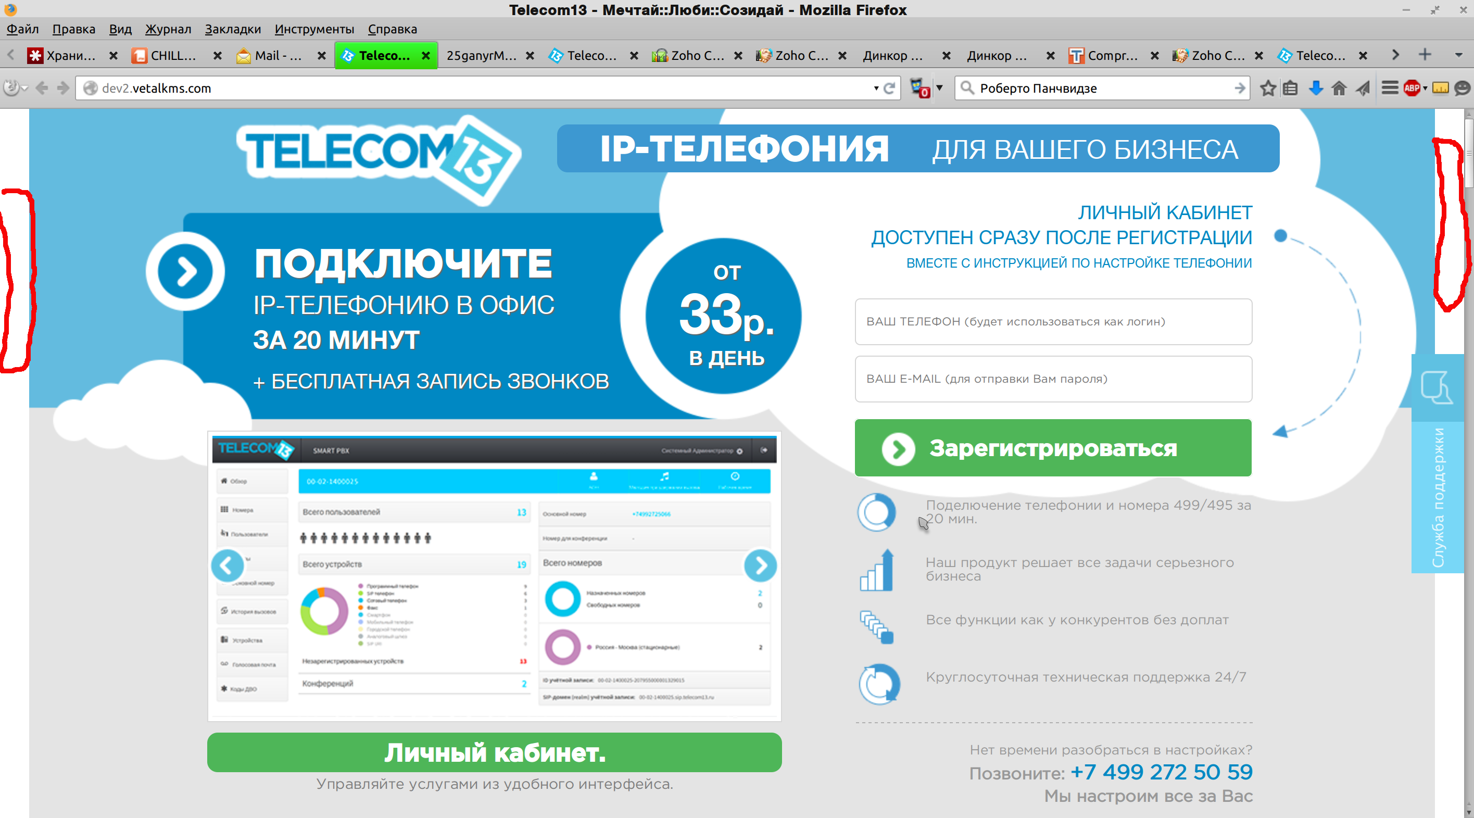Open the new tab plus button
This screenshot has height=818, width=1474.
point(1425,55)
